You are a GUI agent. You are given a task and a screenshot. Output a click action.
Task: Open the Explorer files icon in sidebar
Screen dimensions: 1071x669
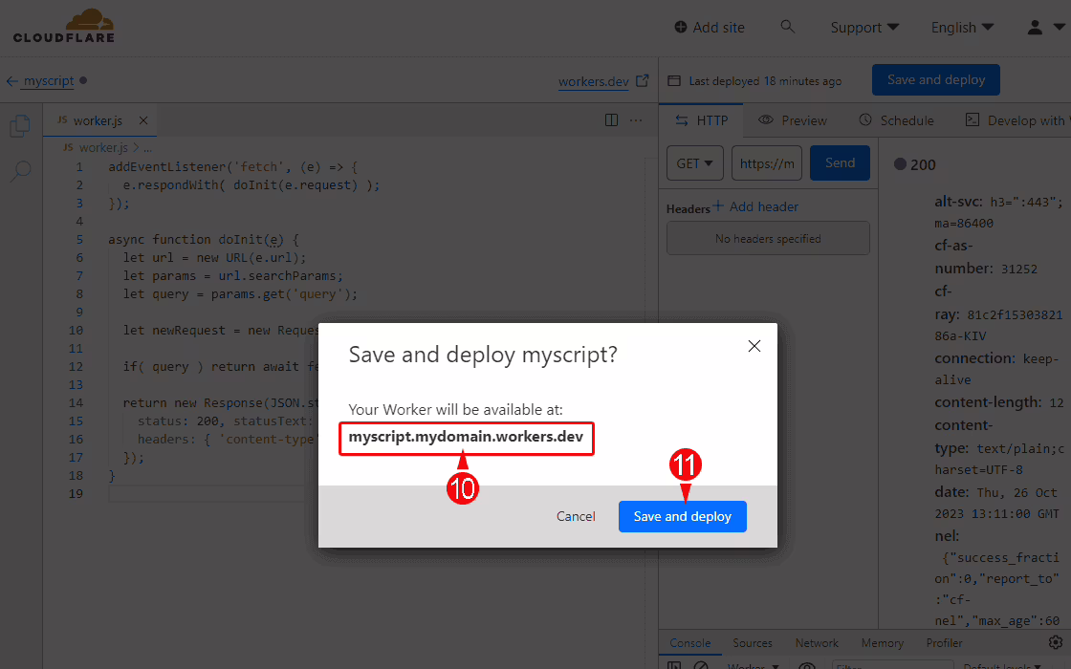click(20, 126)
